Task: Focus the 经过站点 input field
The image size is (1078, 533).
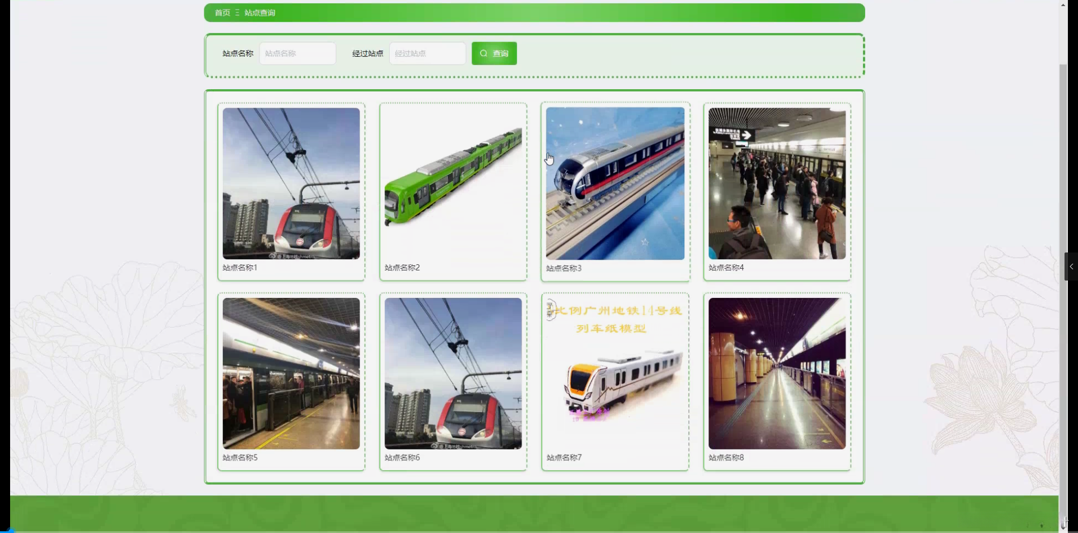Action: pos(427,53)
